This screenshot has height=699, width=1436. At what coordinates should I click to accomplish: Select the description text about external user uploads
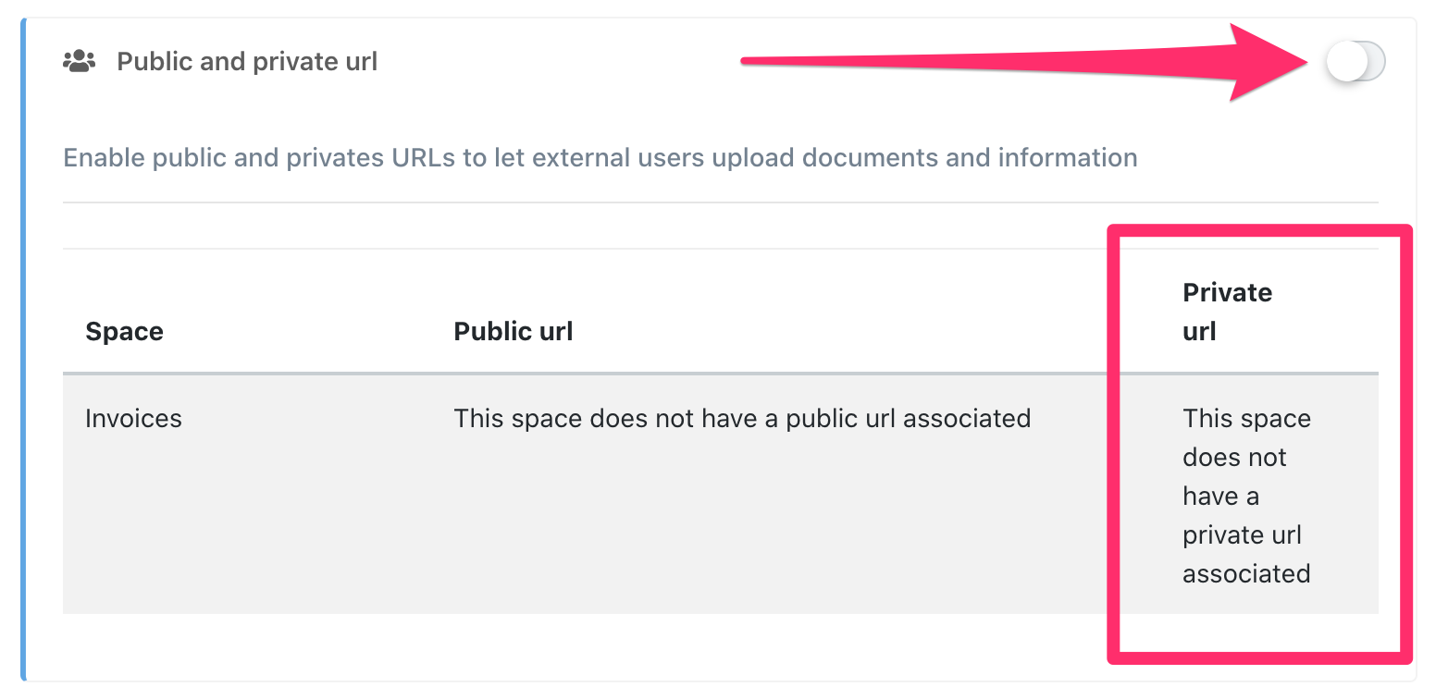pos(600,157)
